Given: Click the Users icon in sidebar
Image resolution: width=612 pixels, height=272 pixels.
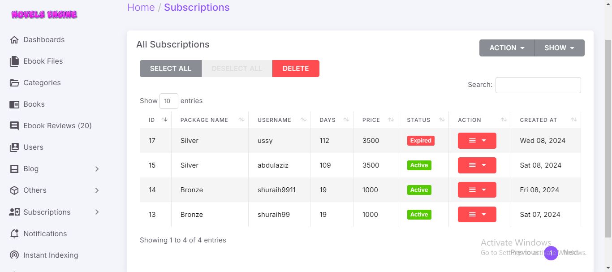Looking at the screenshot, I should coord(14,147).
